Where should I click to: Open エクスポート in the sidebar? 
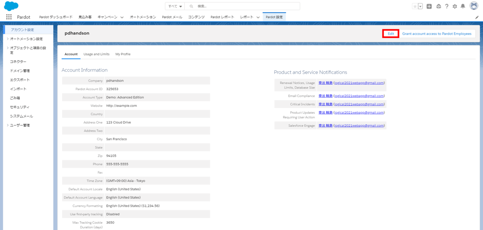(x=20, y=80)
